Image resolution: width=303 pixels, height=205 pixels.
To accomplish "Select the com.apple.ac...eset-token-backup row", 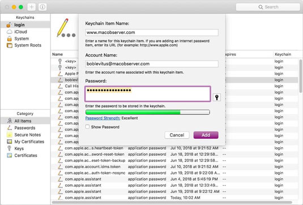I will point(174,160).
